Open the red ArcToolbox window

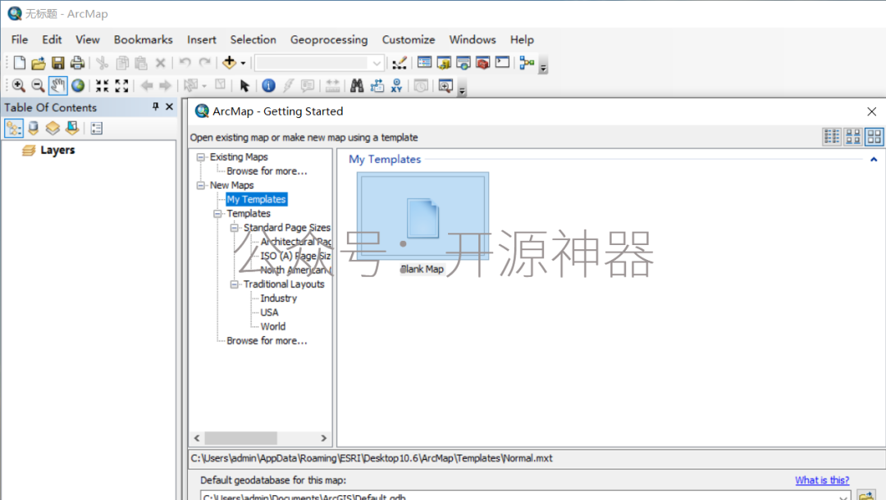(482, 62)
